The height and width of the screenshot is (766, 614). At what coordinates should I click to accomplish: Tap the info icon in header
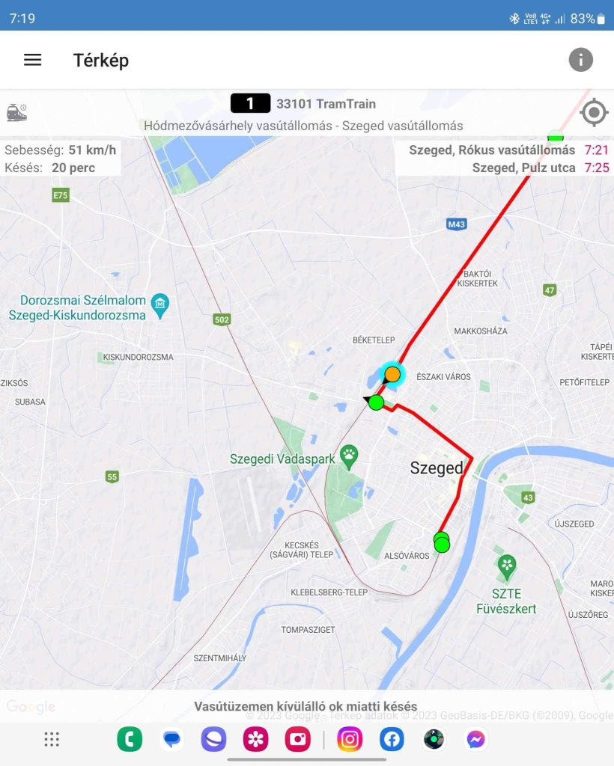tap(581, 60)
